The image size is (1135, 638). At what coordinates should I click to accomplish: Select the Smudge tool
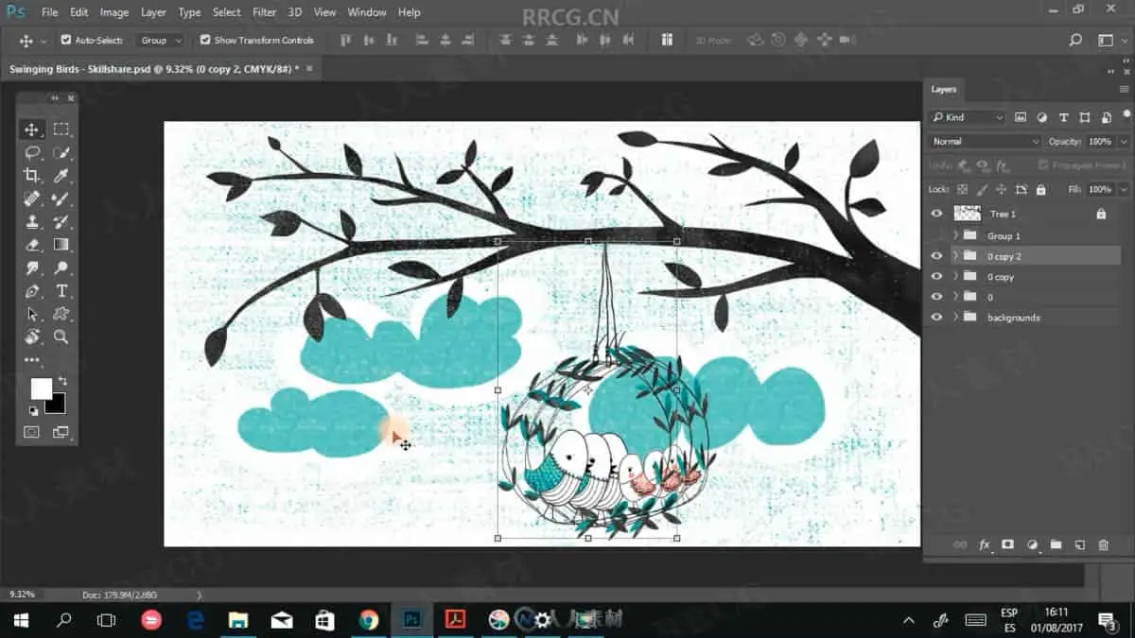(32, 268)
